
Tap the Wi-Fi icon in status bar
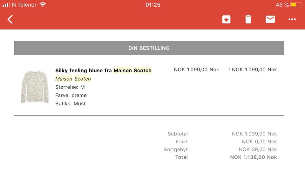(x=43, y=5)
